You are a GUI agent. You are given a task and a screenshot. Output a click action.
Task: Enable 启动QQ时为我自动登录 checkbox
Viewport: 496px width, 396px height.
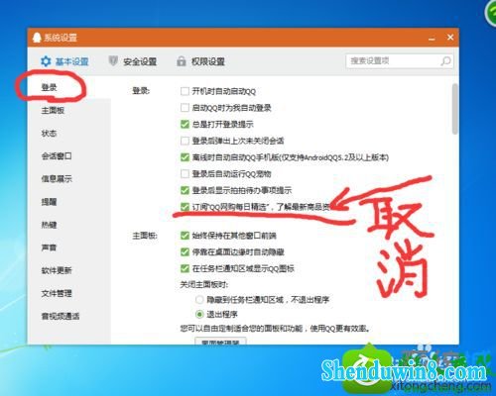point(185,108)
